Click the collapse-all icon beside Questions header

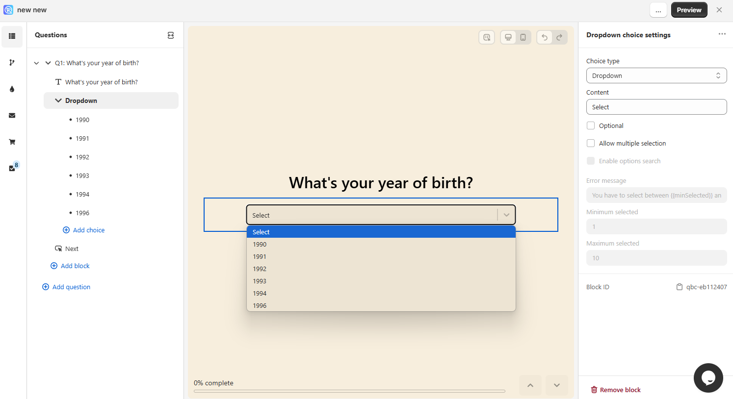[171, 35]
